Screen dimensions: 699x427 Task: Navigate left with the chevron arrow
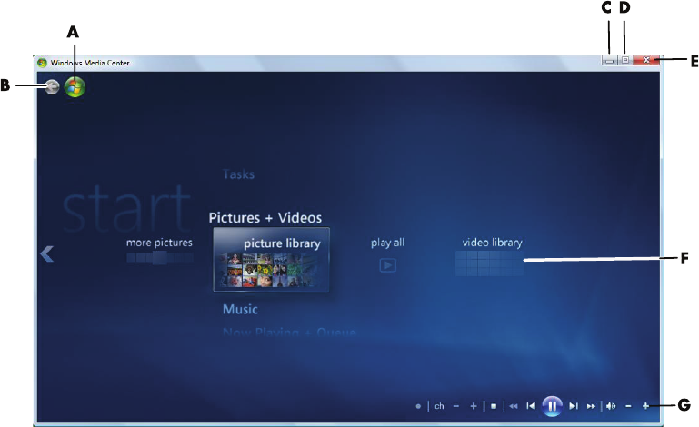click(46, 254)
